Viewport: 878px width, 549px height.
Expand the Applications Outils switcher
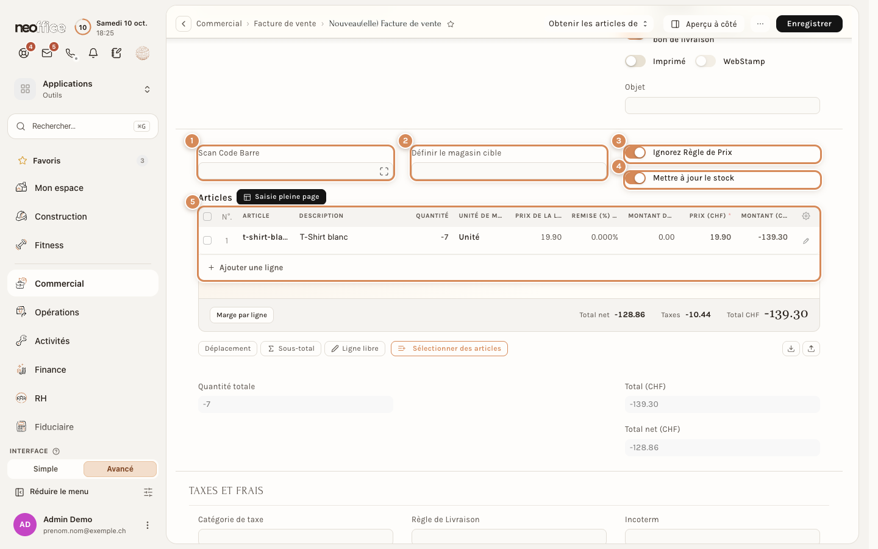tap(83, 89)
